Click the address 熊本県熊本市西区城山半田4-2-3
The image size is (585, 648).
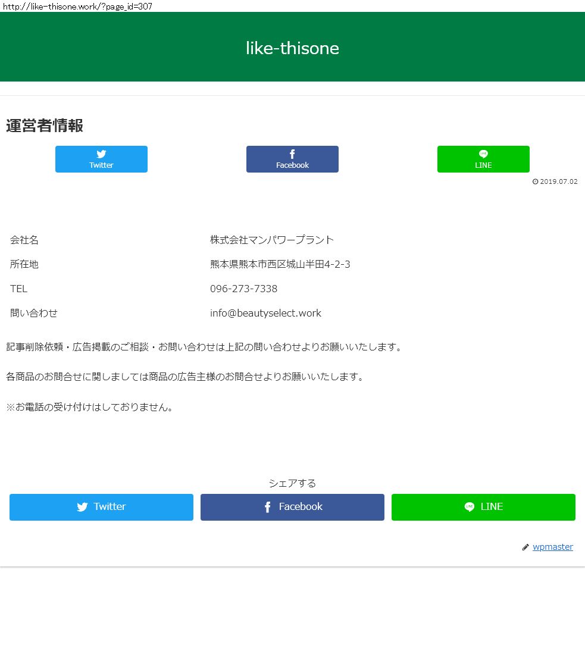(x=280, y=264)
